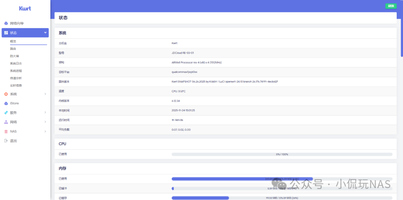The height and width of the screenshot is (200, 403).
Task: Open the 实时信息 submenu item
Action: point(16,85)
